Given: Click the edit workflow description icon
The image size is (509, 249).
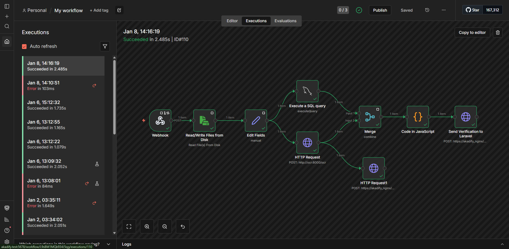Looking at the screenshot, I should coord(119,10).
